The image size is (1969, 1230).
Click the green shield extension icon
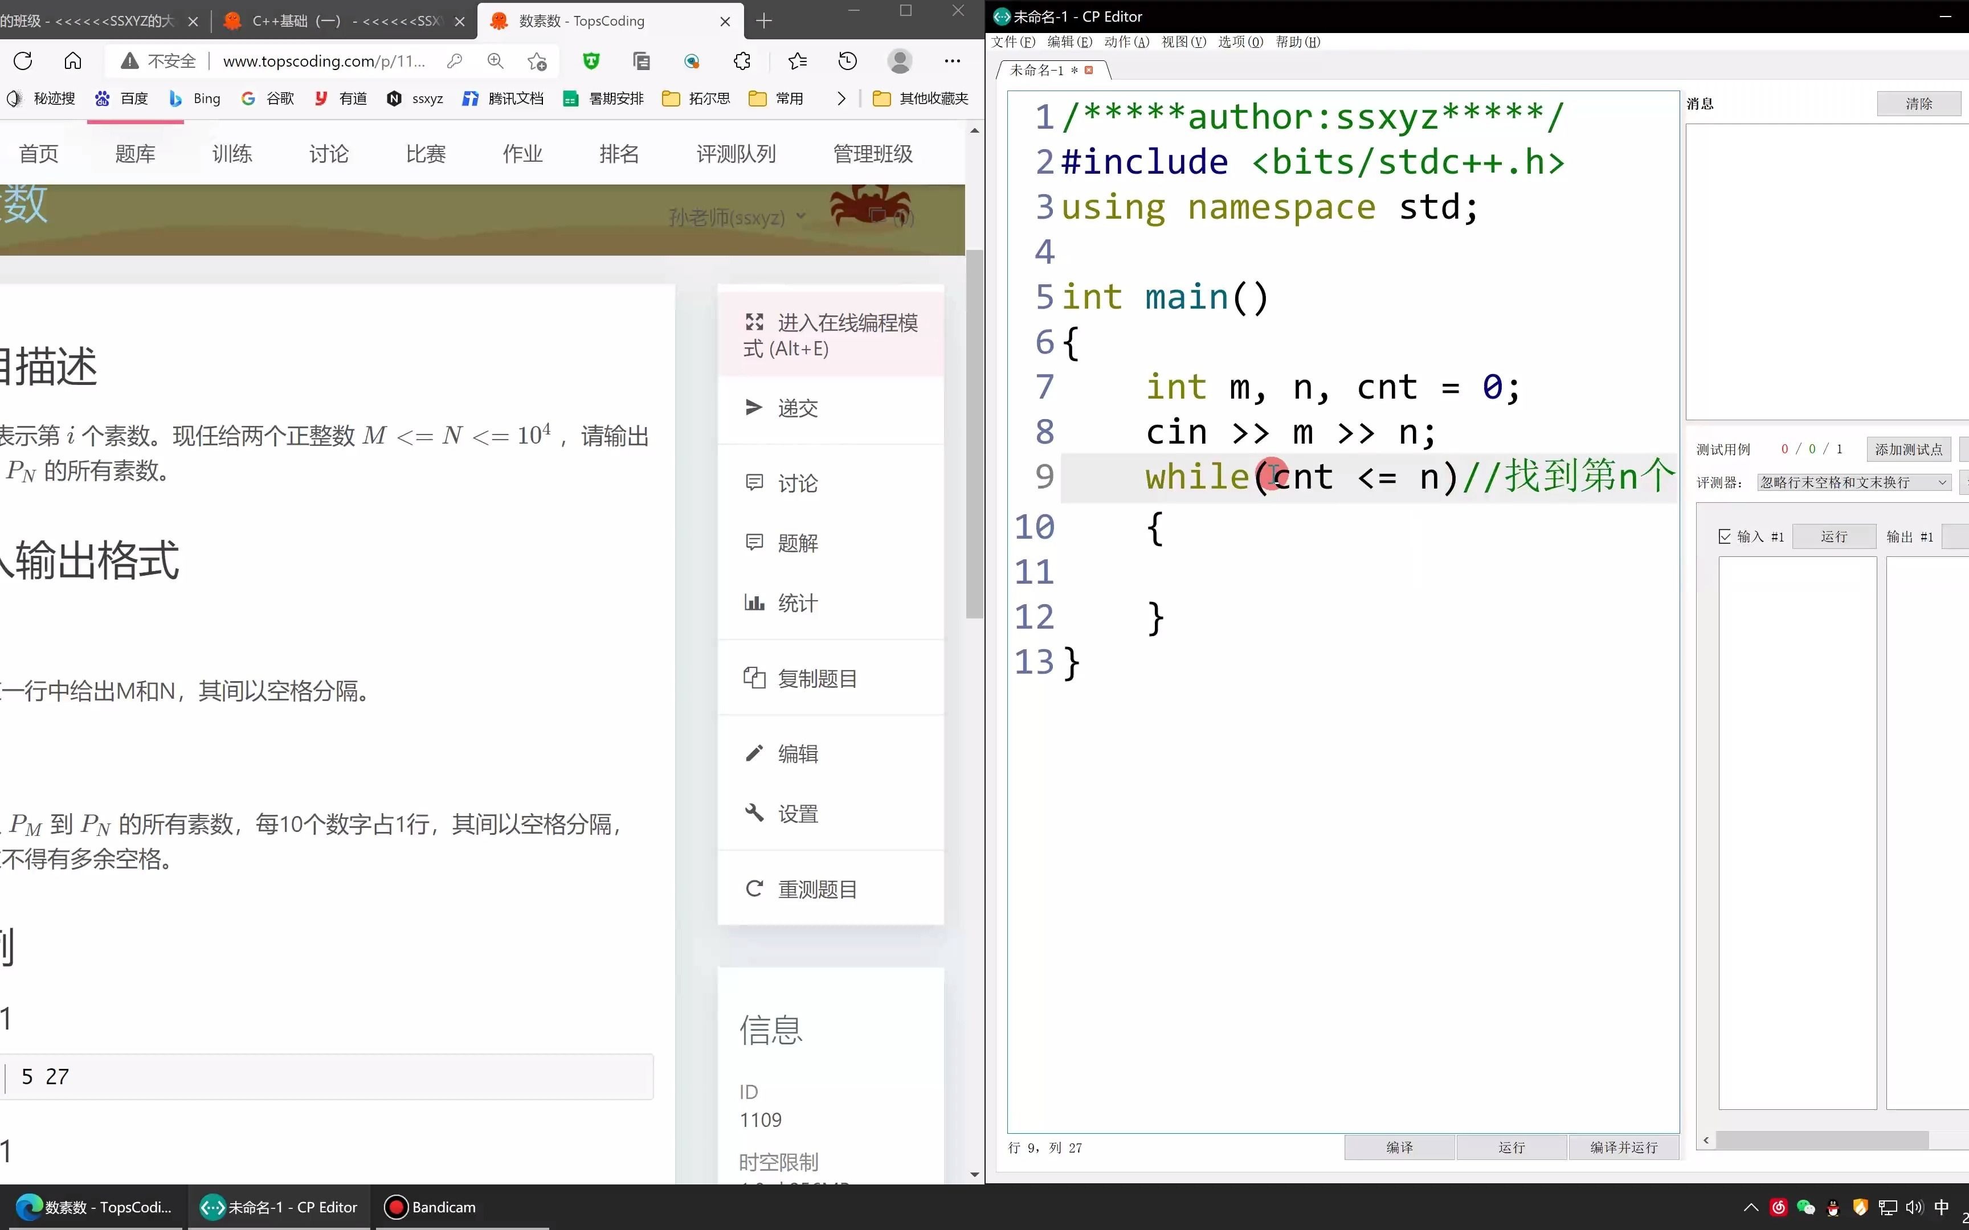pyautogui.click(x=591, y=61)
